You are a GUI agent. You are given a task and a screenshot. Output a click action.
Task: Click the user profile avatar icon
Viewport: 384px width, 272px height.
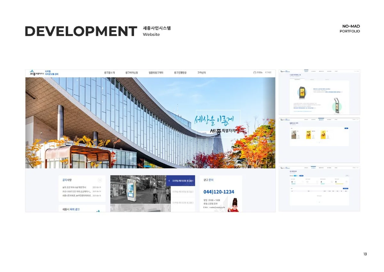pyautogui.click(x=255, y=73)
